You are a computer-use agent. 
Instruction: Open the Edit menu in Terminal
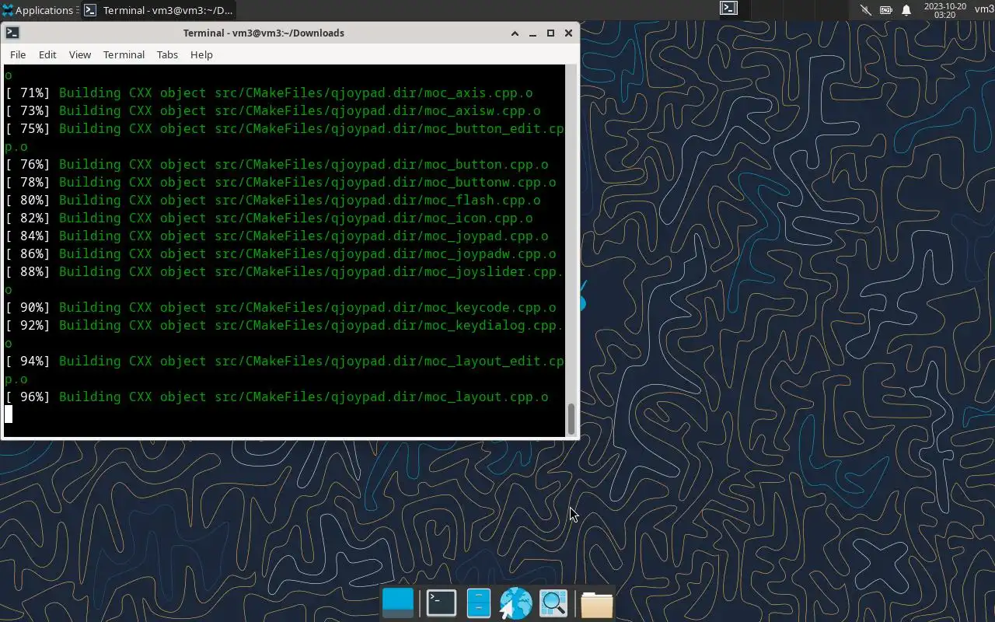point(47,54)
